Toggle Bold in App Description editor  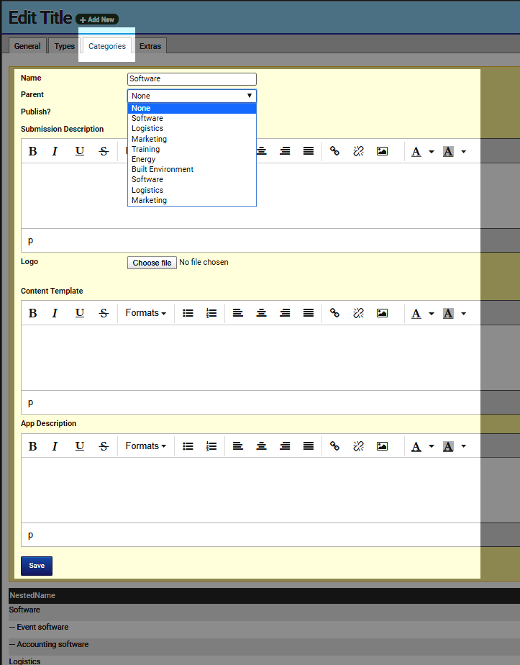[32, 446]
